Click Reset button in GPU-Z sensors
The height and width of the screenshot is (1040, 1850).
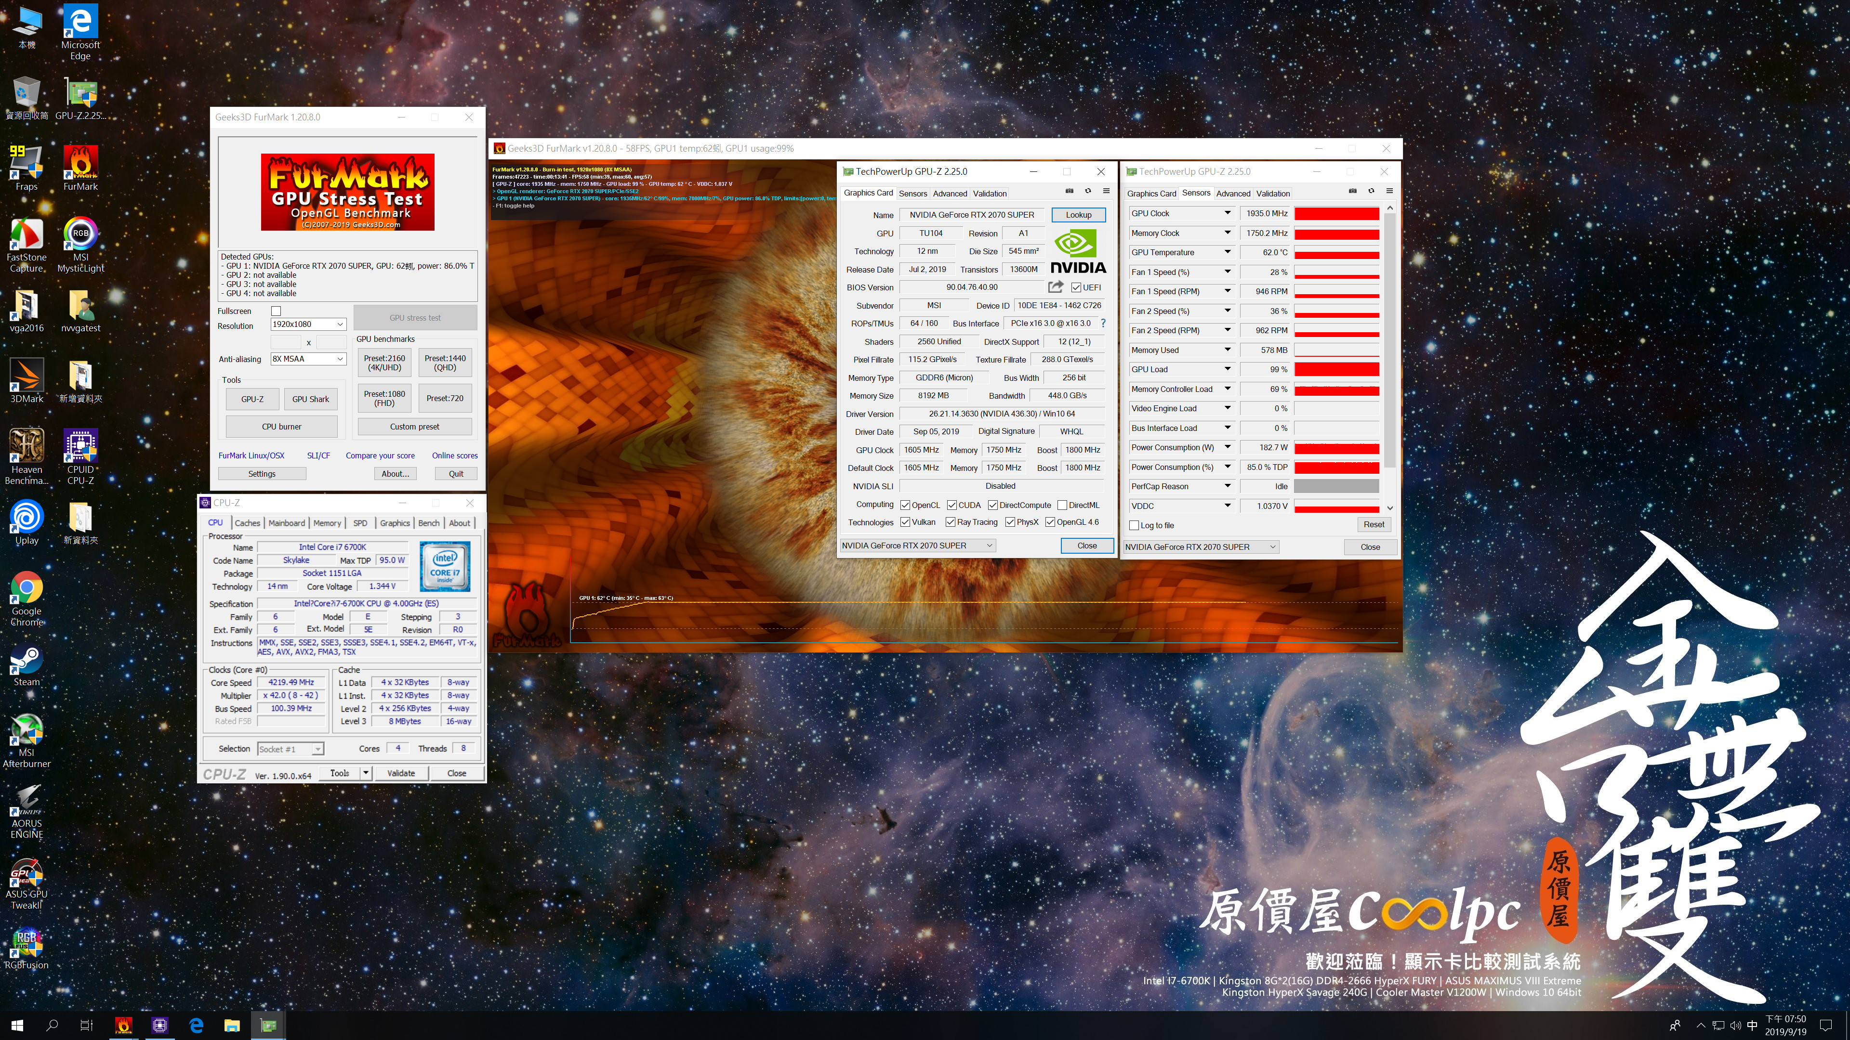(1373, 525)
